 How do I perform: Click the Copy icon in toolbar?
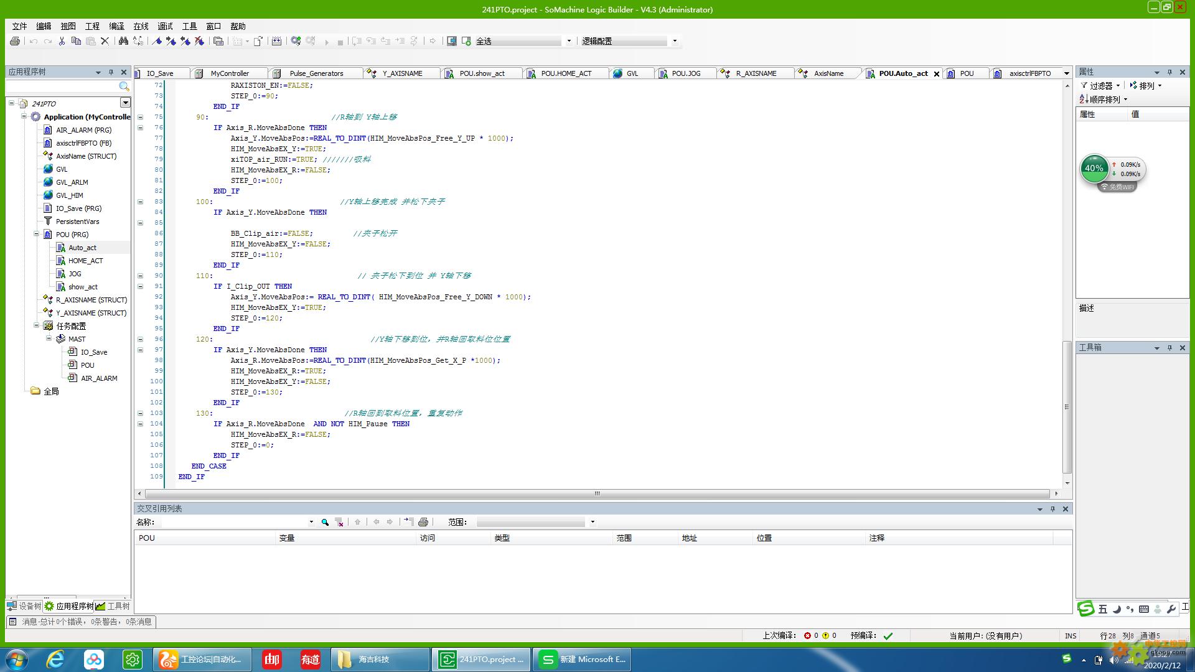76,41
